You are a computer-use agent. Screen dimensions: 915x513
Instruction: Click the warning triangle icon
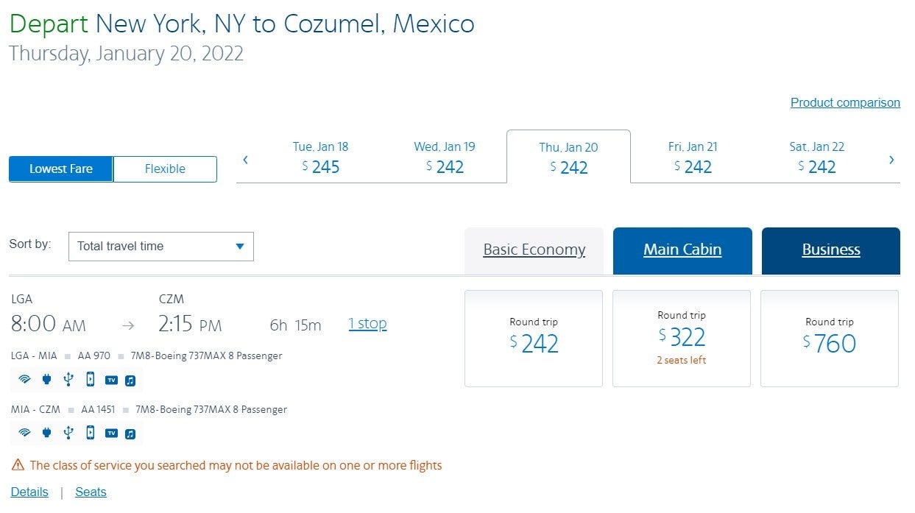[18, 465]
